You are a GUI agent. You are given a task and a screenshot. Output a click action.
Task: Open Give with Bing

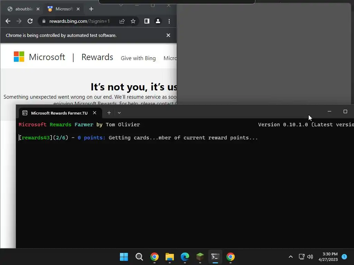[x=138, y=58]
